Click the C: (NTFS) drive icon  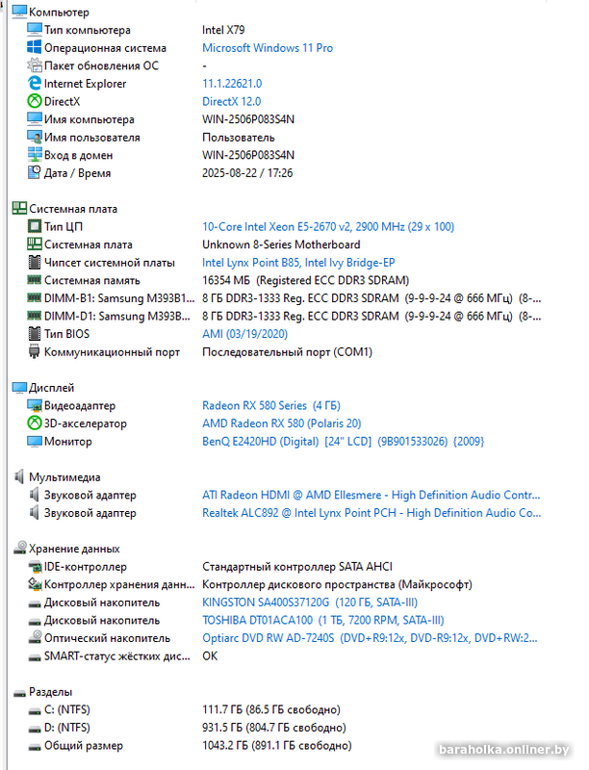click(x=35, y=710)
